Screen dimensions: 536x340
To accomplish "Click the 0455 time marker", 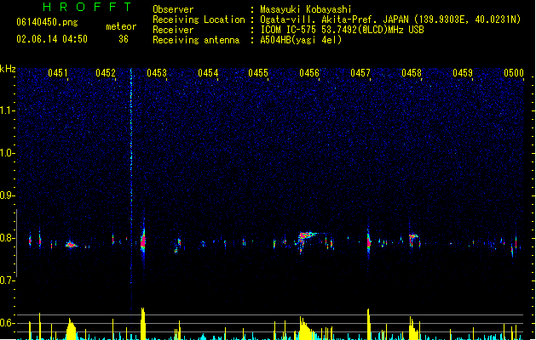I will pyautogui.click(x=258, y=73).
